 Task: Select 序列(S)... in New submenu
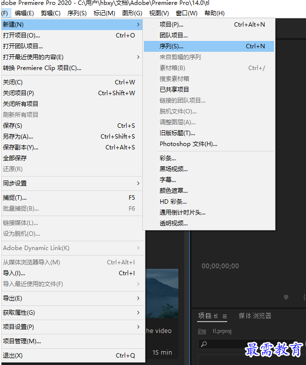tap(209, 46)
